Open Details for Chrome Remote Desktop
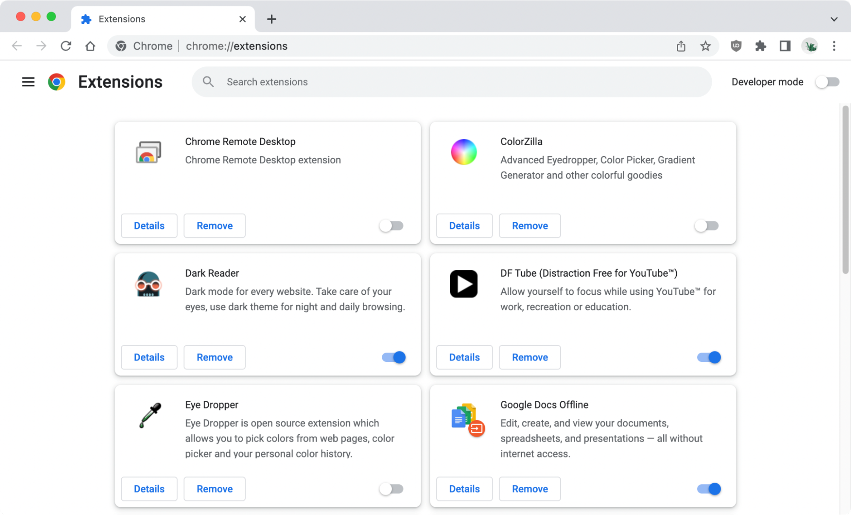851x515 pixels. (x=149, y=226)
